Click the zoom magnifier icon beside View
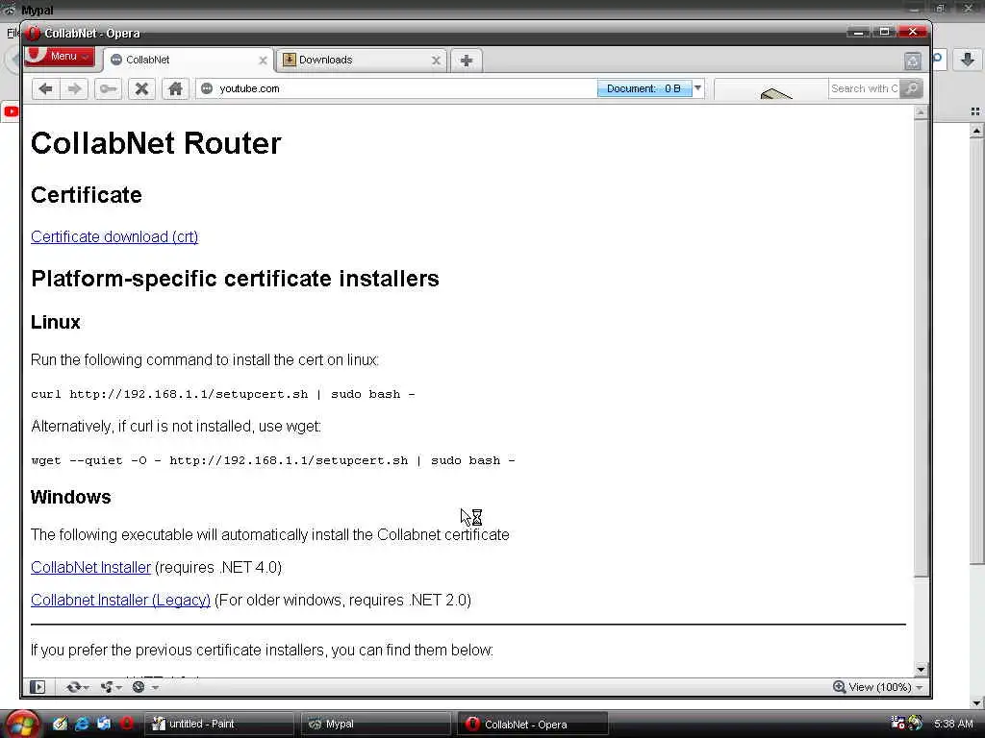This screenshot has width=985, height=738. 839,687
